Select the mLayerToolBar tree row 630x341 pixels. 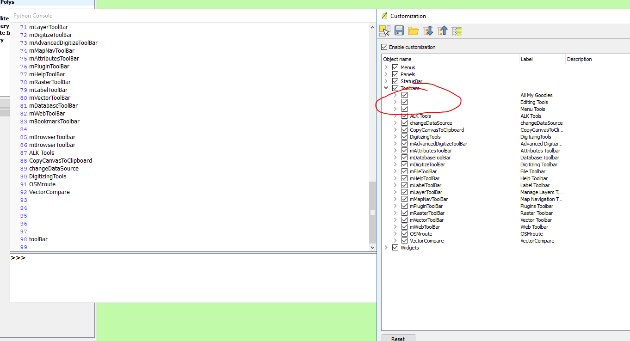click(506, 192)
